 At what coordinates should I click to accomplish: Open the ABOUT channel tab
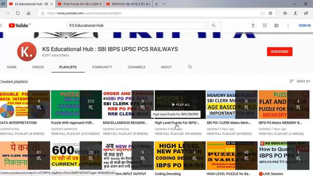point(166,67)
